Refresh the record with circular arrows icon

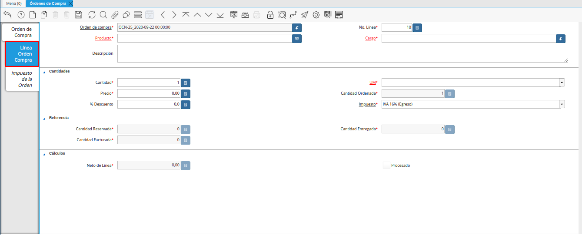pyautogui.click(x=92, y=15)
